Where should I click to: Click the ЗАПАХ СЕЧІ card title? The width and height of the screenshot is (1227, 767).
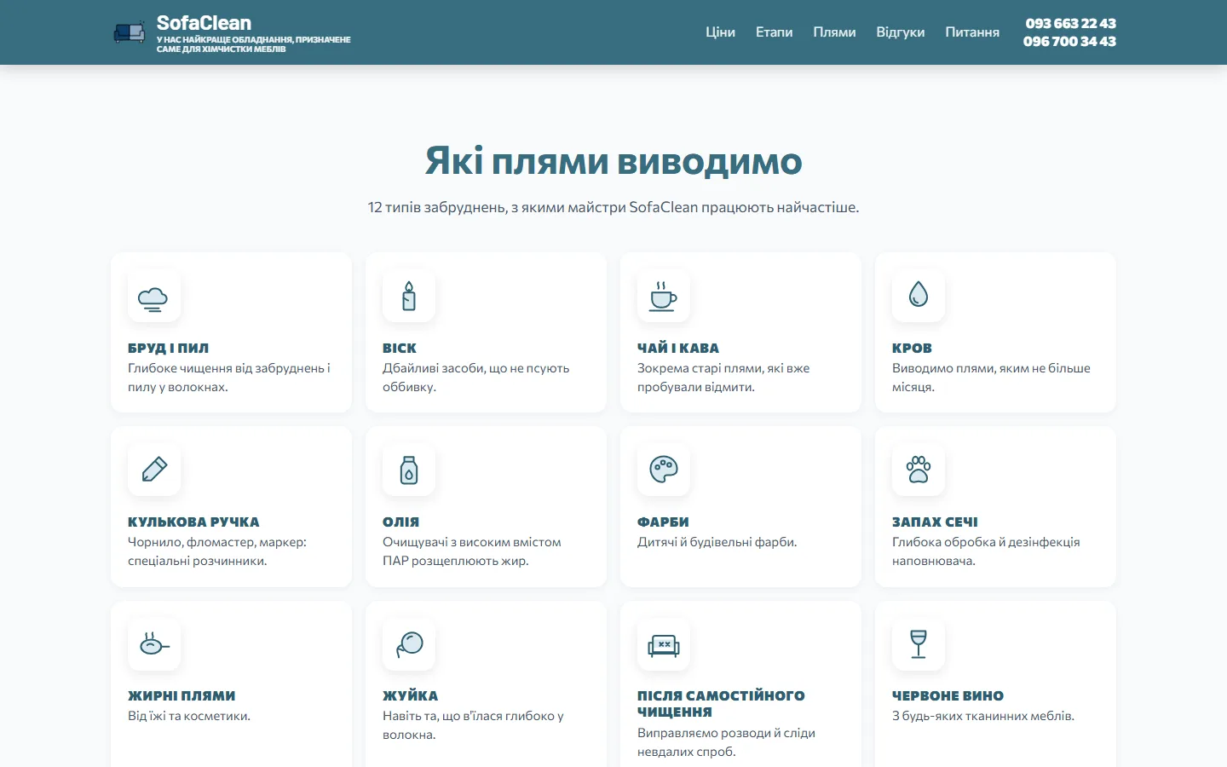[x=935, y=522]
